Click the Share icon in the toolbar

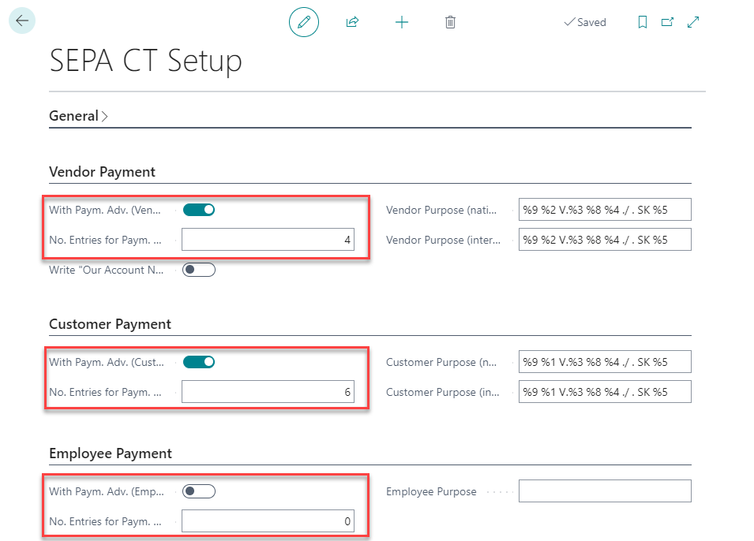352,22
